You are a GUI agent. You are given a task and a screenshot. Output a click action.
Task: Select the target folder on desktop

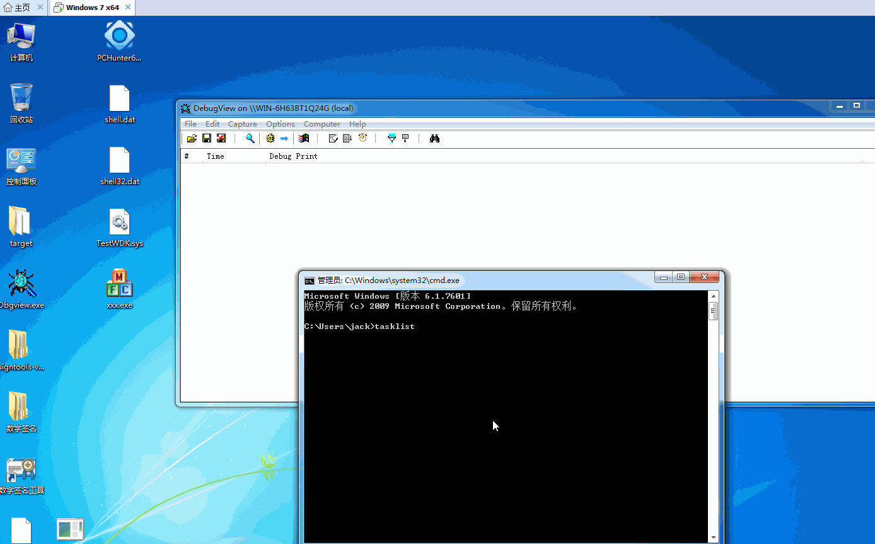point(21,227)
